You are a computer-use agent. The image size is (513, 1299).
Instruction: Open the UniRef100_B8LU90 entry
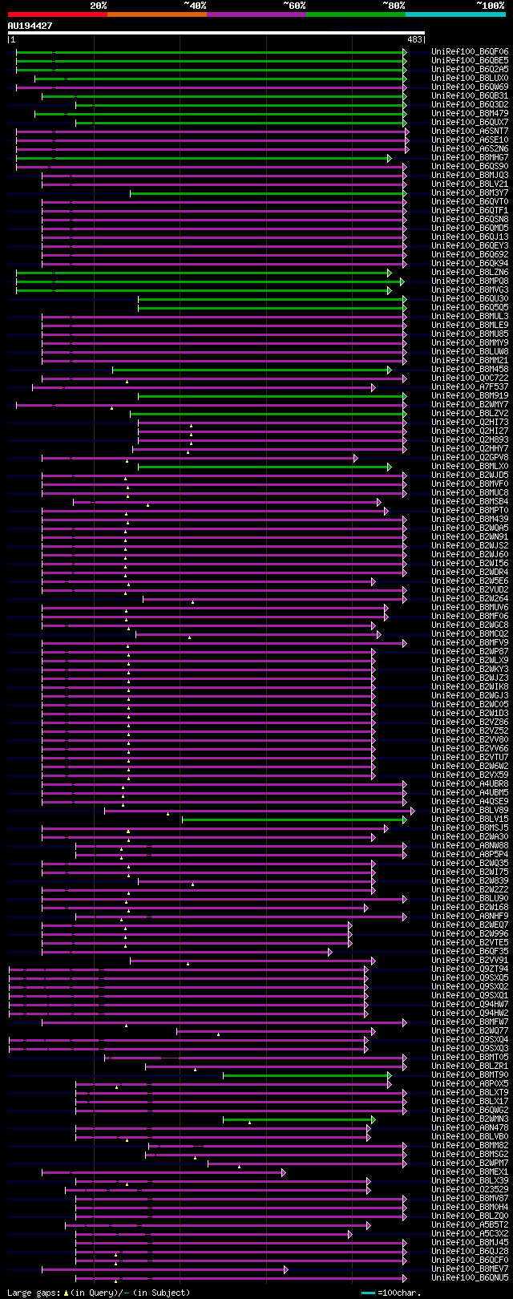(x=470, y=898)
